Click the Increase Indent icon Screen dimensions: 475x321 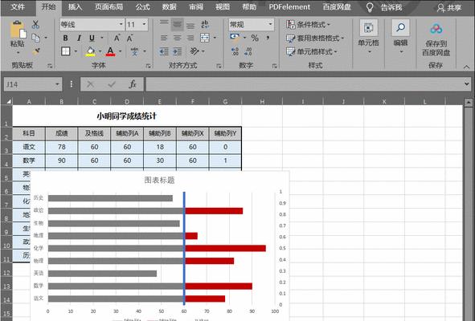click(x=177, y=51)
